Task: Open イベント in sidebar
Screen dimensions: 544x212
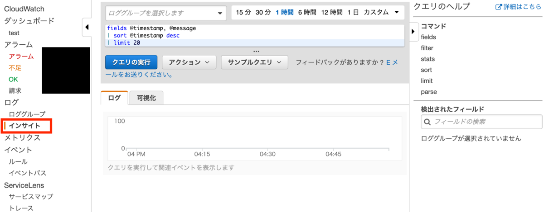Action: (x=19, y=150)
